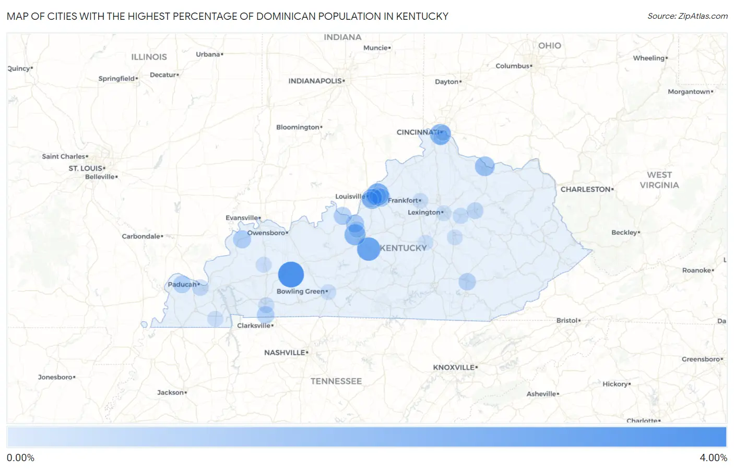Click the bubble just above Clarksville label
Image resolution: width=734 pixels, height=469 pixels.
(x=266, y=315)
